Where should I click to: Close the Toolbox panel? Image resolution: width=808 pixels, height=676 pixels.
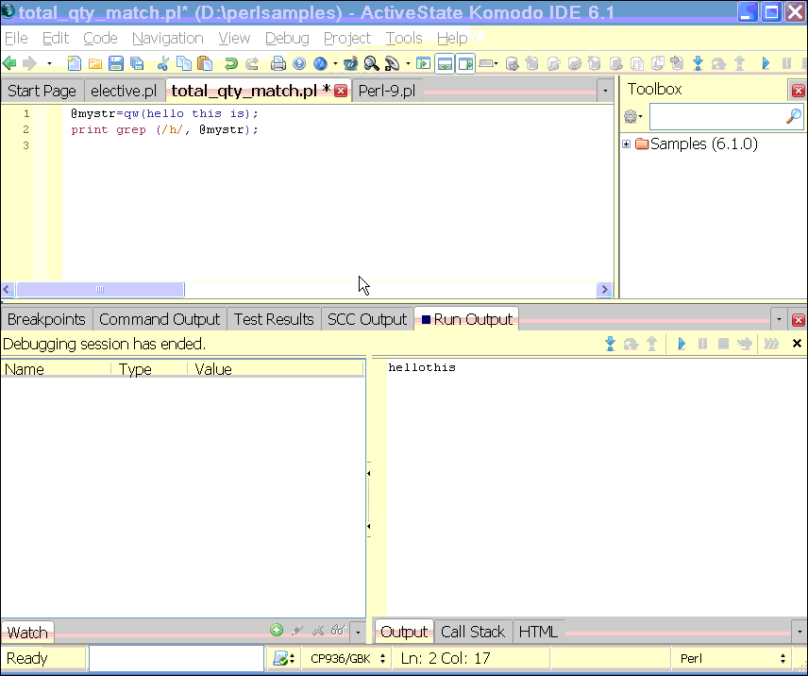pos(799,91)
